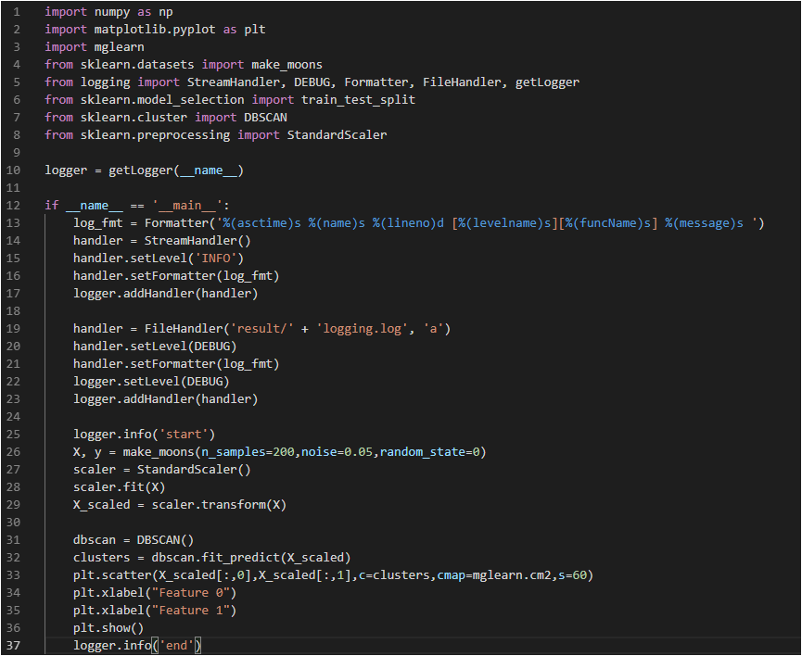The width and height of the screenshot is (802, 656).
Task: Click 'logger = getLogger(__name__)' line
Action: click(x=145, y=170)
